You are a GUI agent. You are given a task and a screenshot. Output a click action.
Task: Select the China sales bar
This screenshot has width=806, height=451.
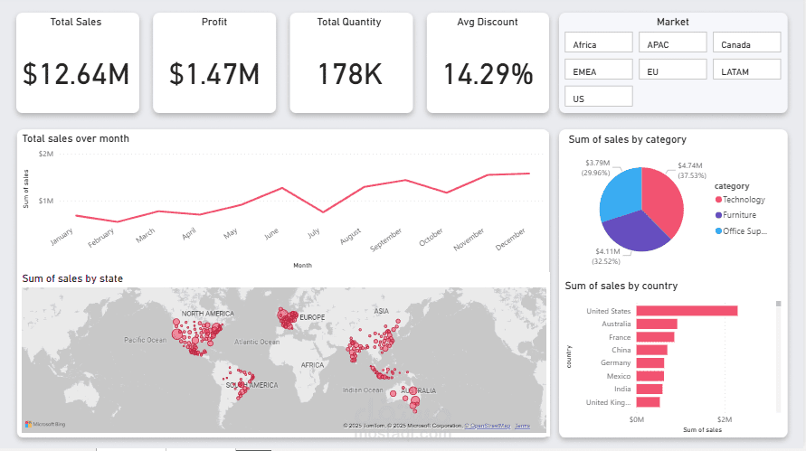(652, 351)
